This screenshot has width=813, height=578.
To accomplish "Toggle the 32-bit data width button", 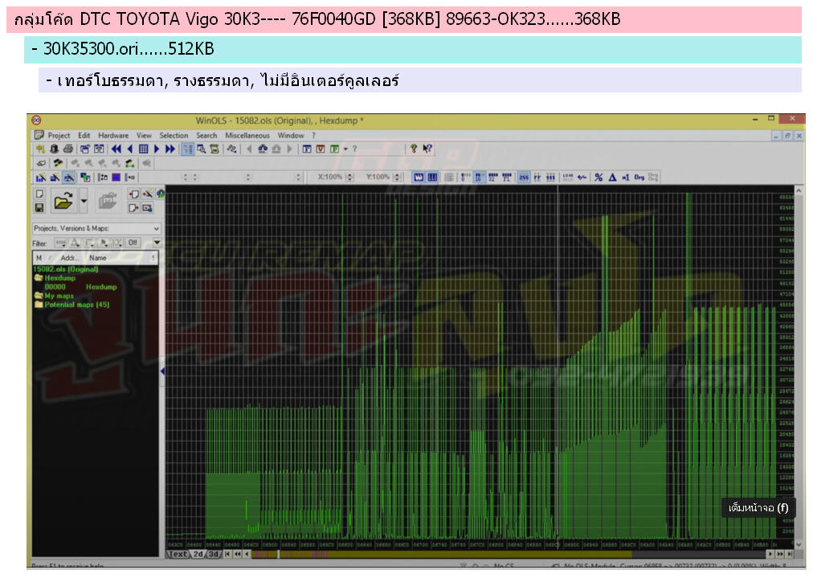I will pos(493,178).
